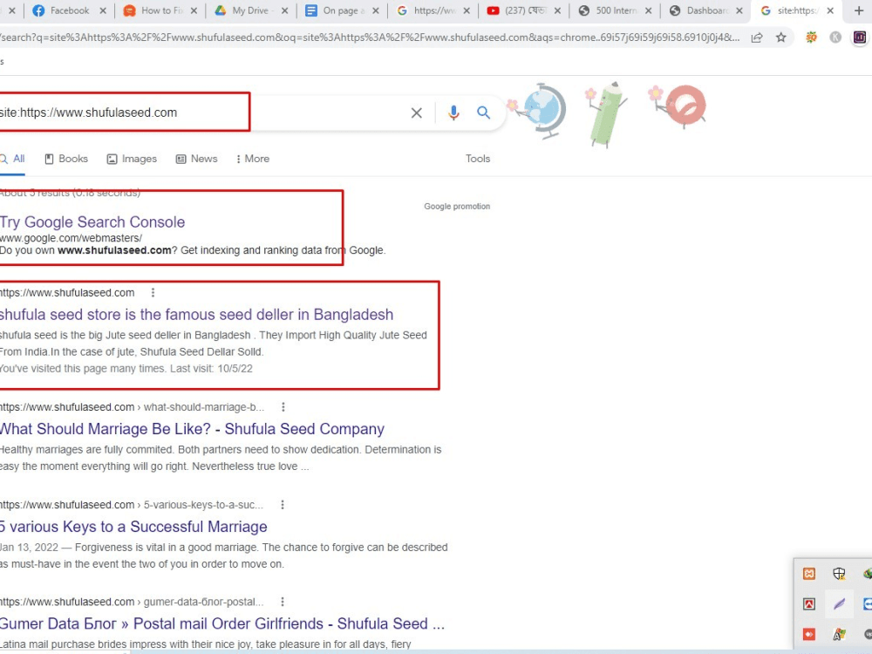
Task: Open a new browser tab
Action: 859,10
